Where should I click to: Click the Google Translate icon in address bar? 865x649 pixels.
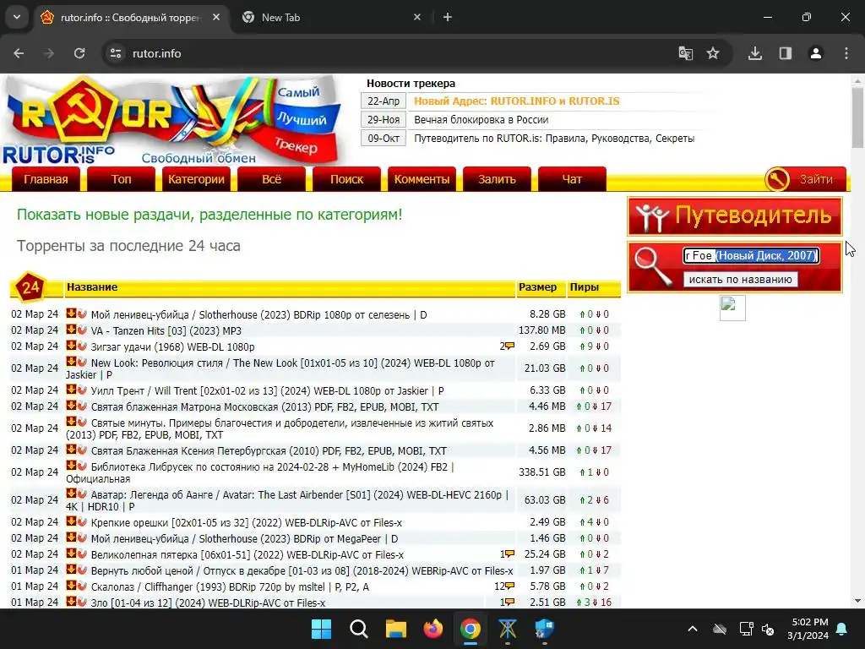(x=686, y=53)
